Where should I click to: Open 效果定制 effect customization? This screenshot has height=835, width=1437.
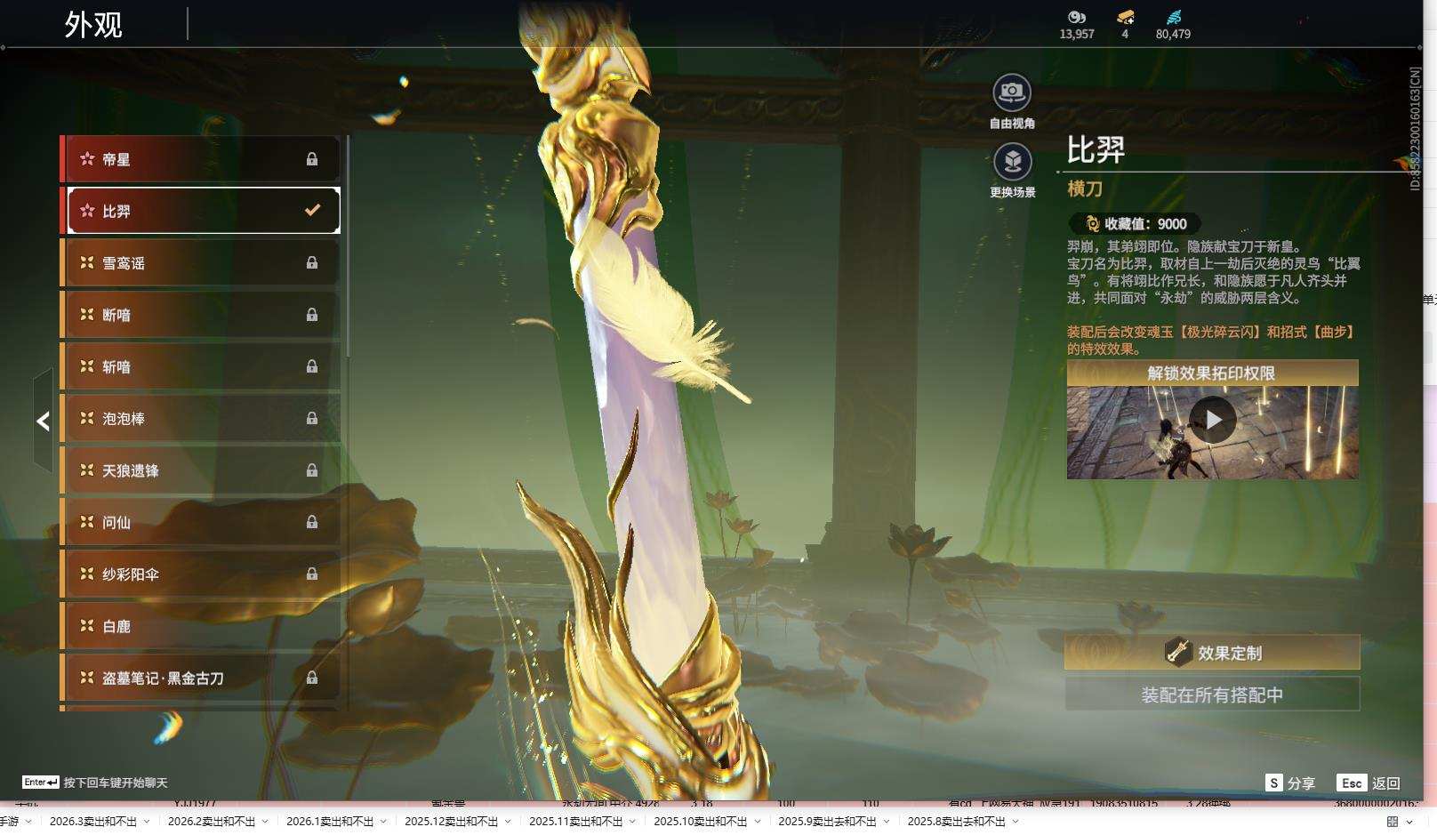coord(1212,652)
